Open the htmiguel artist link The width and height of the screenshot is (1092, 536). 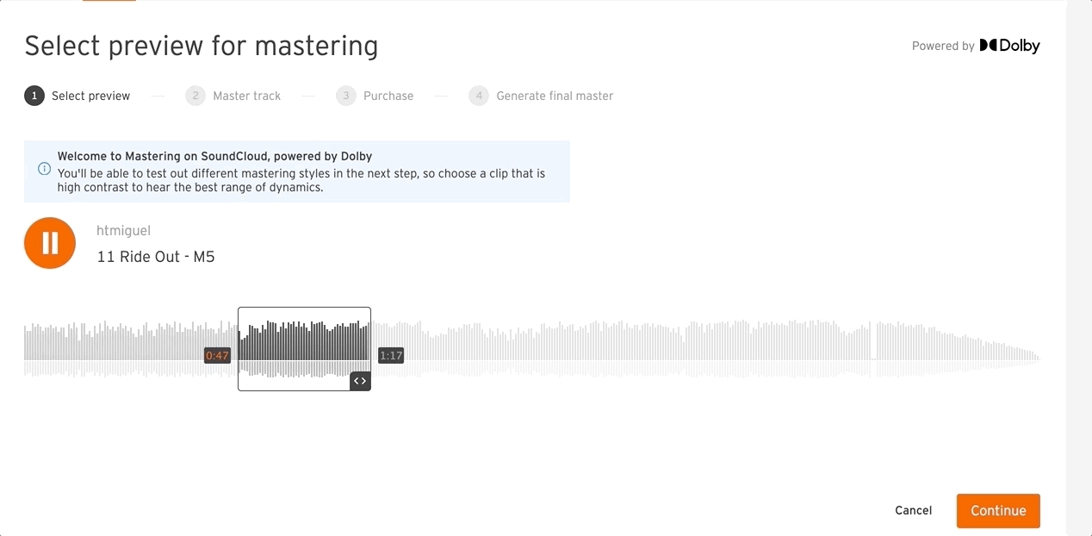[x=123, y=231]
